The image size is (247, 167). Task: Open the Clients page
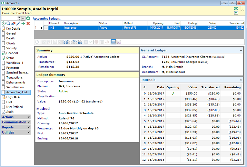11,43
